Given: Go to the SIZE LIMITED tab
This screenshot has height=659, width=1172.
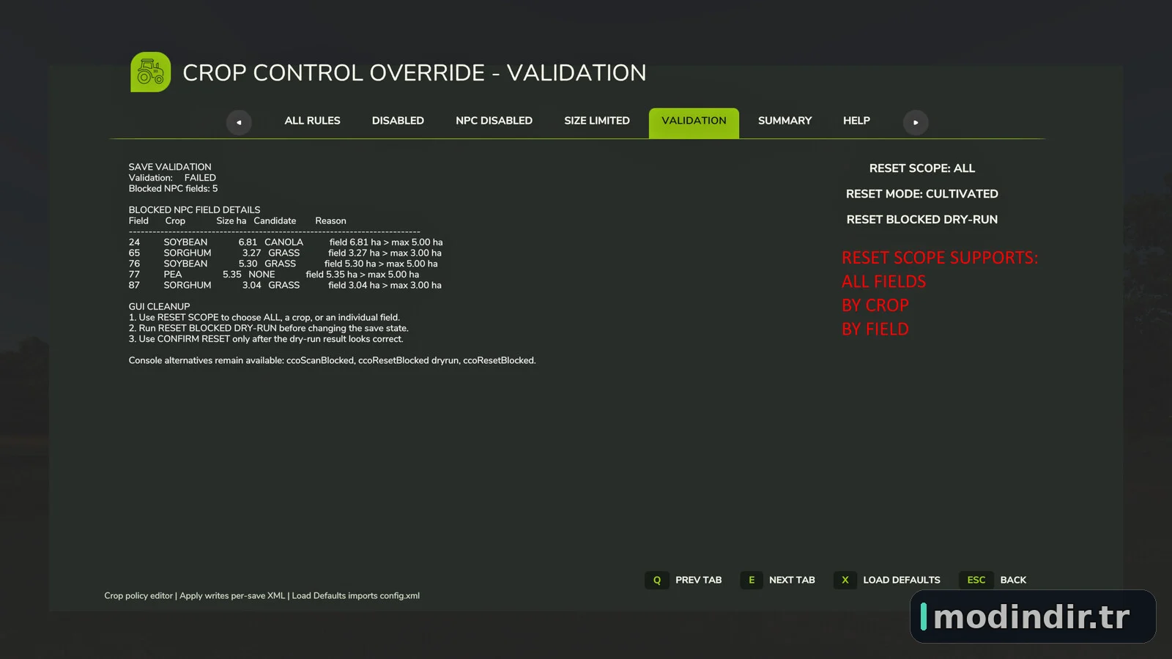Looking at the screenshot, I should (x=597, y=121).
